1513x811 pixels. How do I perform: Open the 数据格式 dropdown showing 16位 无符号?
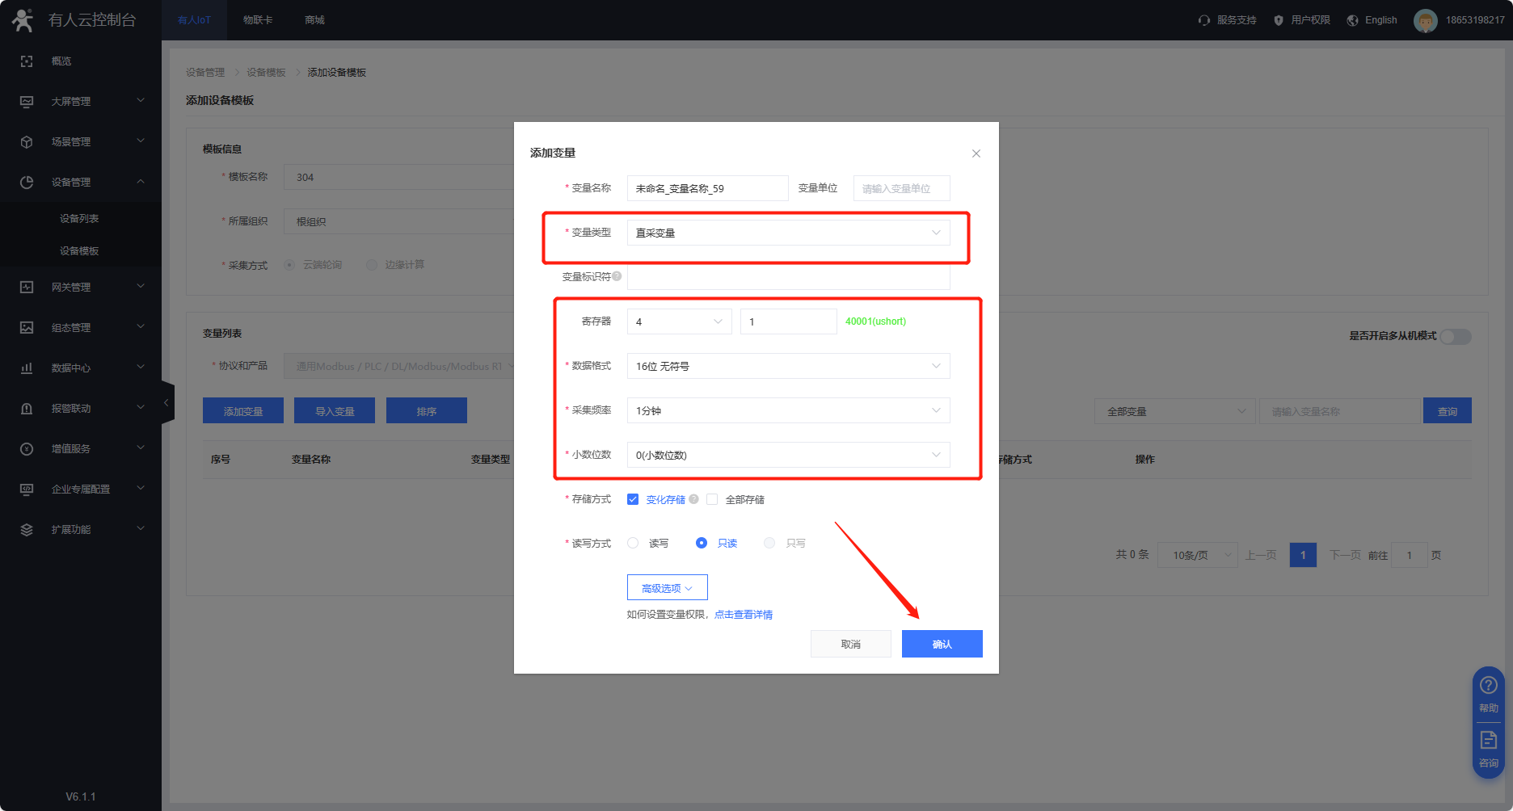point(788,366)
